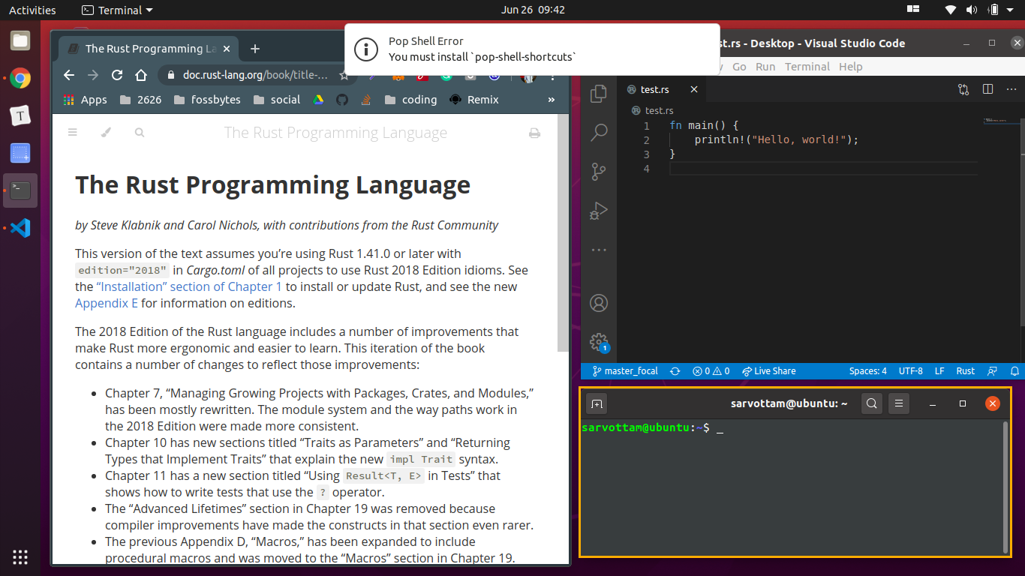Open Help menu in VS Code

pyautogui.click(x=850, y=67)
